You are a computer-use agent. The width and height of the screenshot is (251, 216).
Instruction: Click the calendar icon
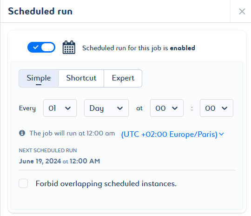pyautogui.click(x=69, y=47)
